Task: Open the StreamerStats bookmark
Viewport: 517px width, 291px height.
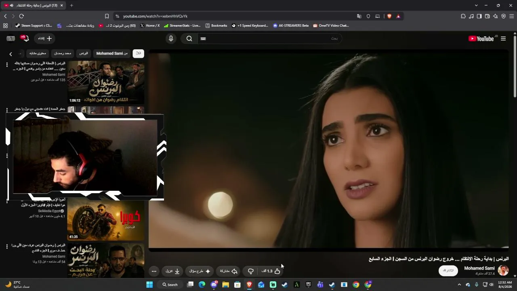Action: coord(182,25)
